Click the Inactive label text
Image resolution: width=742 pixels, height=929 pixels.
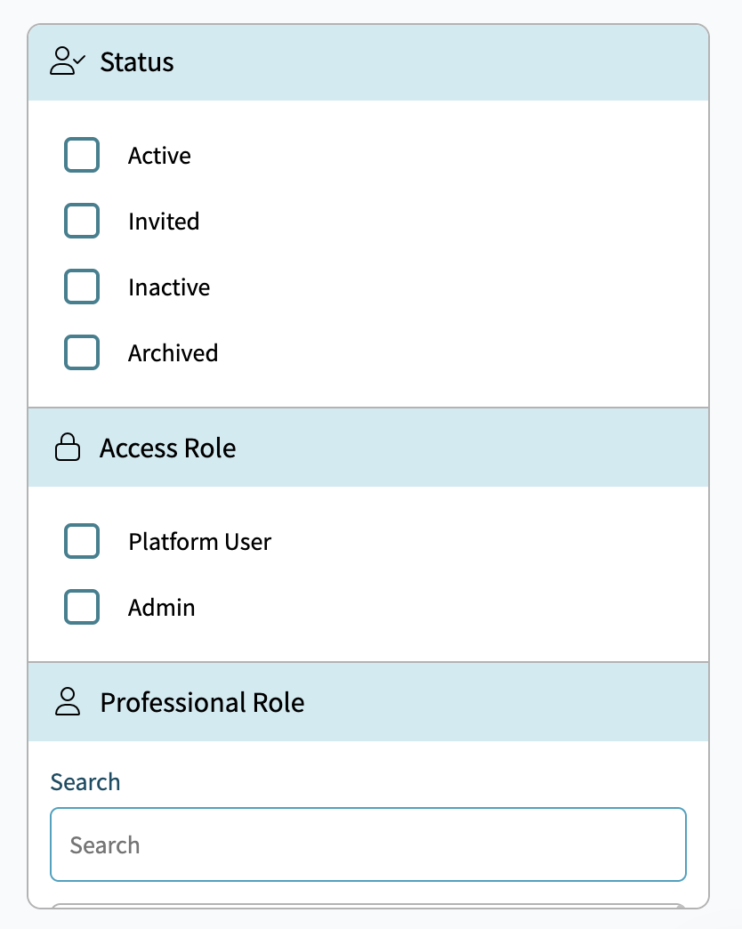point(169,287)
